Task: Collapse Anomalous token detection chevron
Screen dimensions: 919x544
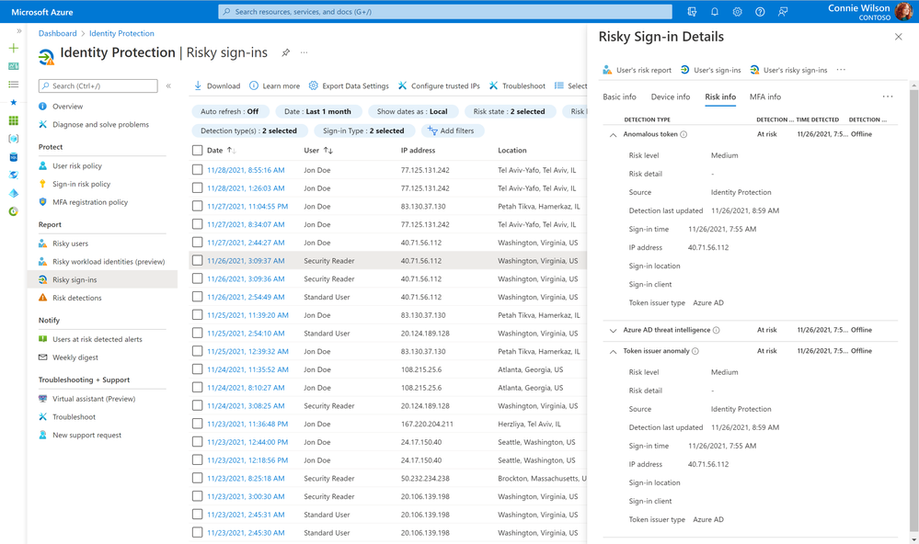Action: 613,135
